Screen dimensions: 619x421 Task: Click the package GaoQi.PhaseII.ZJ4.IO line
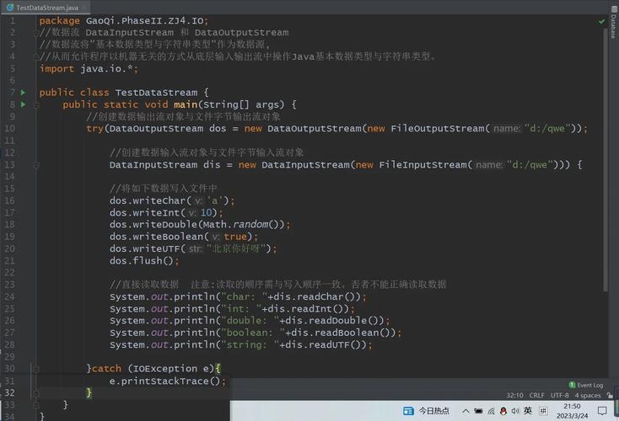(x=124, y=20)
